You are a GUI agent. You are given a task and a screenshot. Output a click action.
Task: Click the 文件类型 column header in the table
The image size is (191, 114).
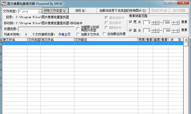(x=34, y=40)
